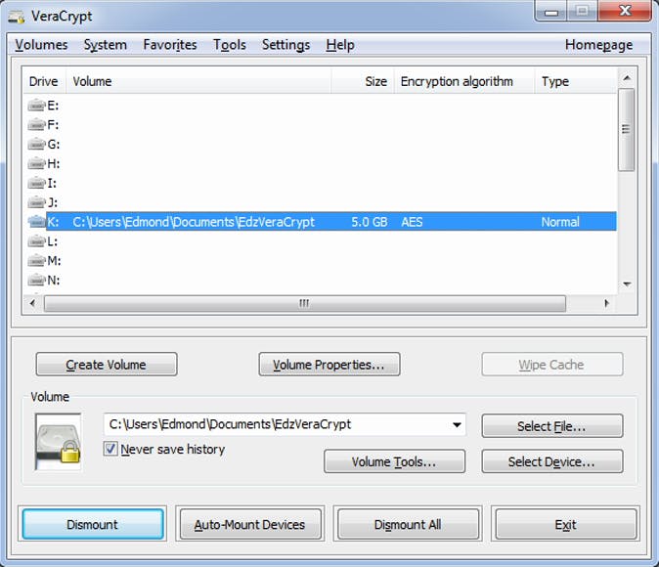This screenshot has width=659, height=567.
Task: Click the drive icon for J:
Action: click(x=36, y=202)
